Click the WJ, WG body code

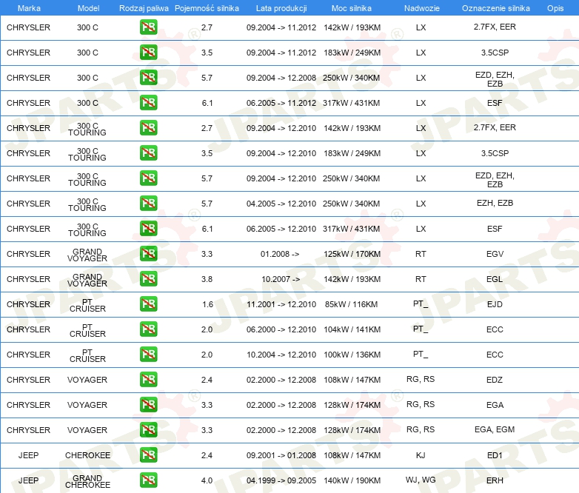pyautogui.click(x=421, y=480)
